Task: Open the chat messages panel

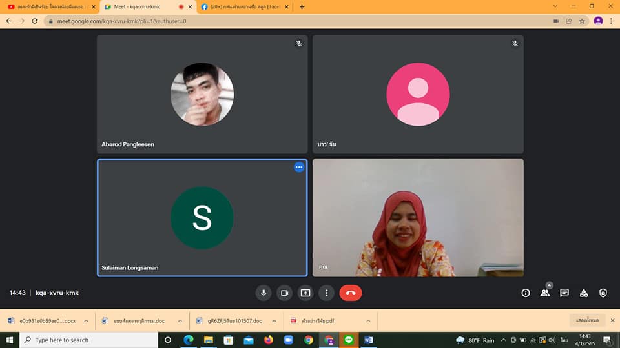Action: [x=564, y=293]
